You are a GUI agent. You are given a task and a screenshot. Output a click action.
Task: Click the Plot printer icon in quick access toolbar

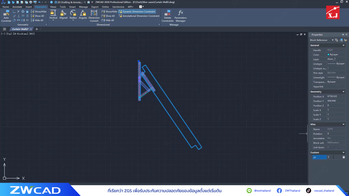[31, 2]
